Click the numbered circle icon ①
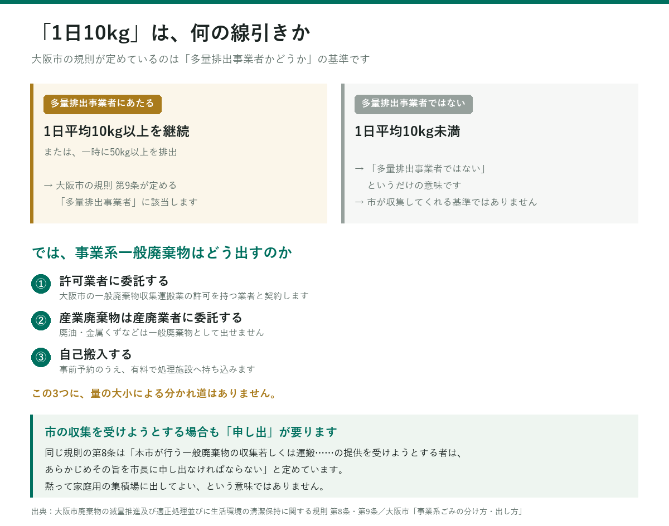This screenshot has width=669, height=526. pyautogui.click(x=41, y=284)
